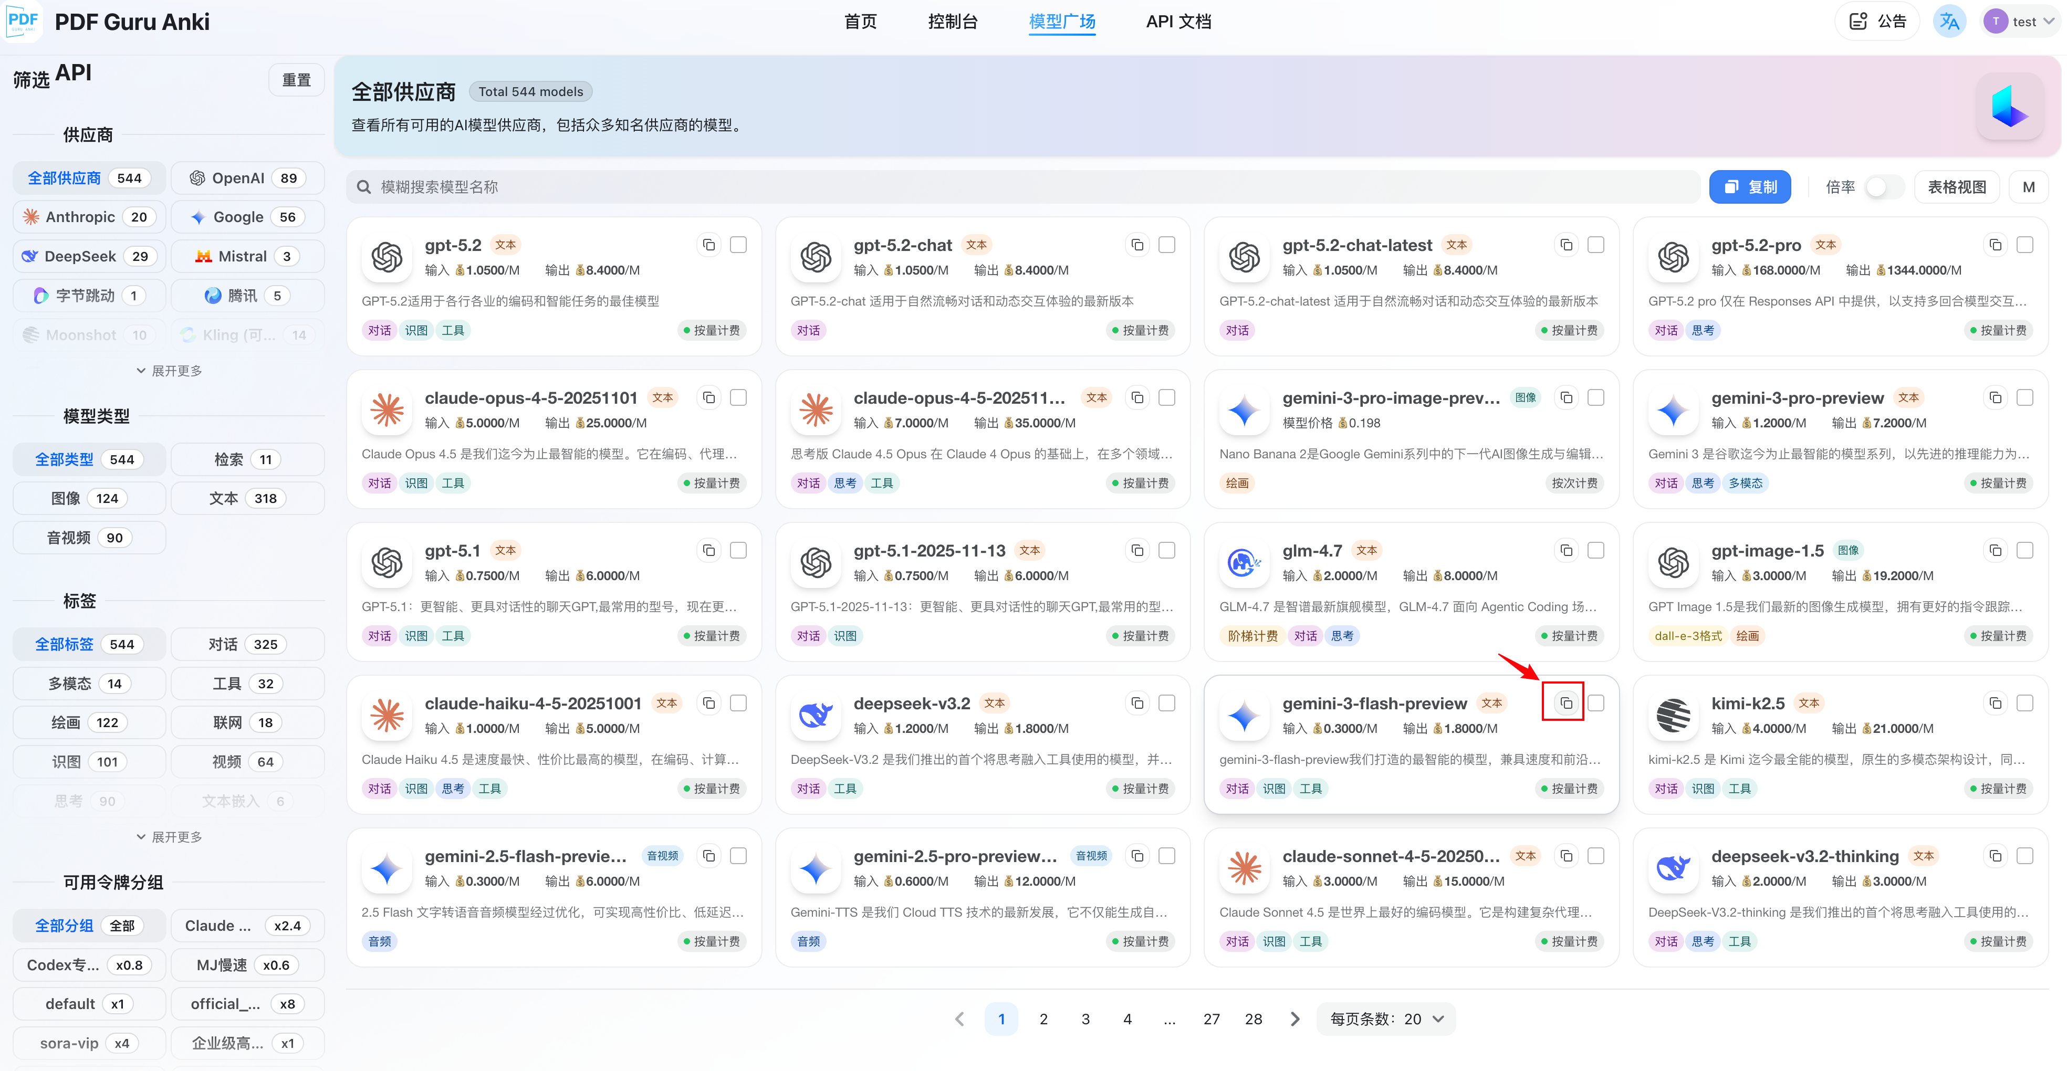Click copy icon on gpt-5.2 card
The height and width of the screenshot is (1071, 2067).
pyautogui.click(x=708, y=245)
